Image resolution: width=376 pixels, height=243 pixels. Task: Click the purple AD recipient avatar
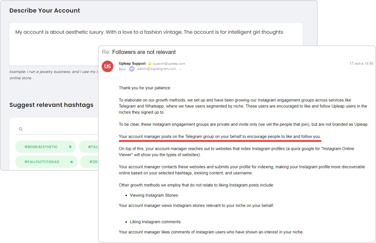(132, 69)
